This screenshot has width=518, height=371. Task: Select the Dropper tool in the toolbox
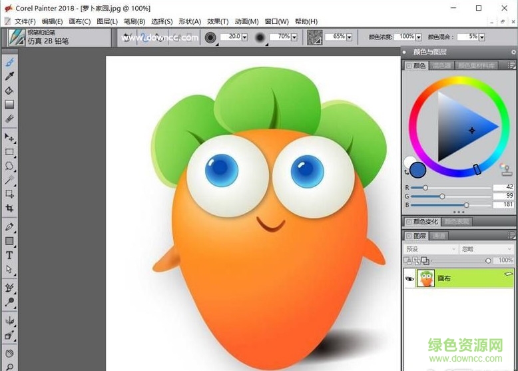(x=9, y=76)
